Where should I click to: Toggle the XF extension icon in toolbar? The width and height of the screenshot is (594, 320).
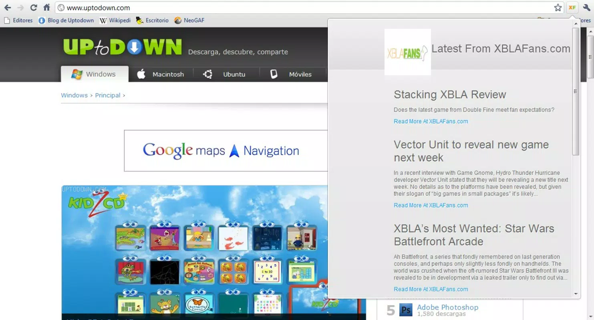coord(572,8)
